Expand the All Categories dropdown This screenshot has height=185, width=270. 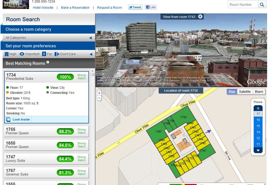pos(90,38)
